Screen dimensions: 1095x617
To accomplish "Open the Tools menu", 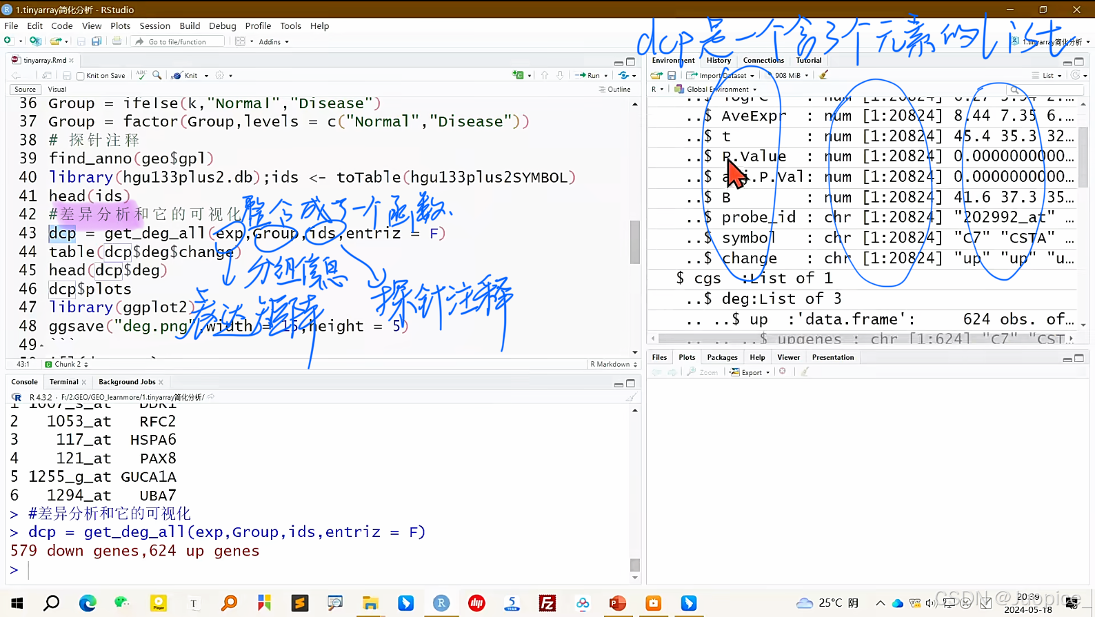I will coord(290,26).
